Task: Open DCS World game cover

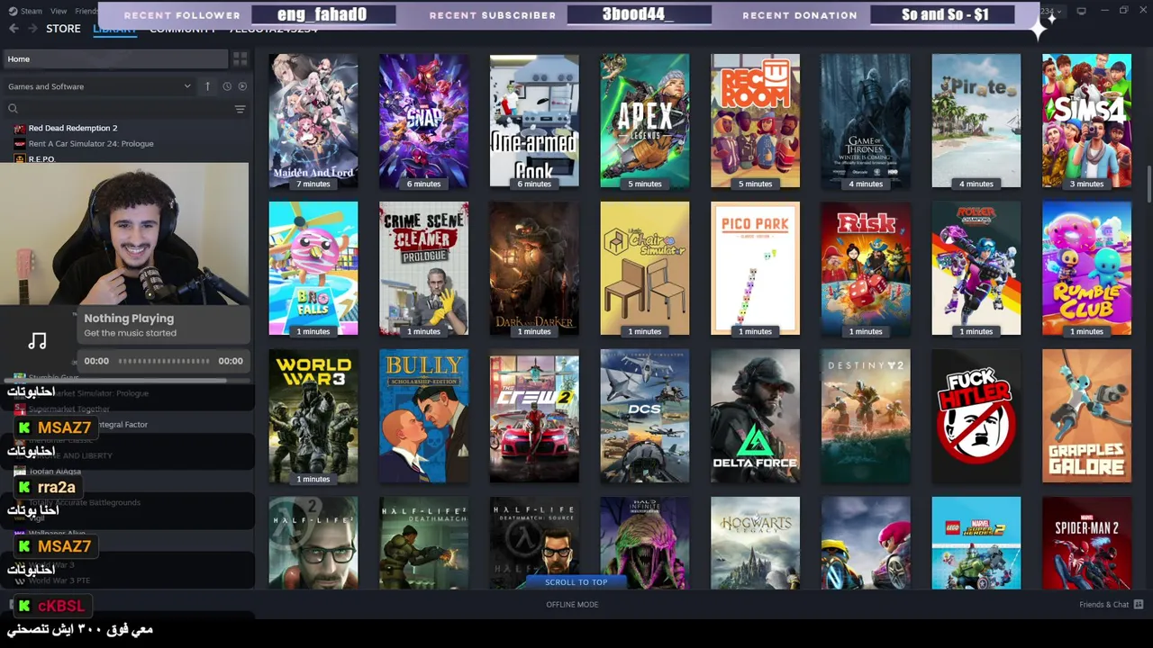Action: pyautogui.click(x=645, y=416)
